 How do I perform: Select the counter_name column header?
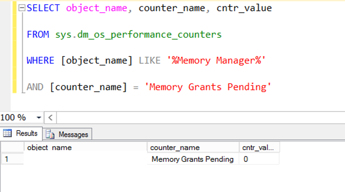193,147
